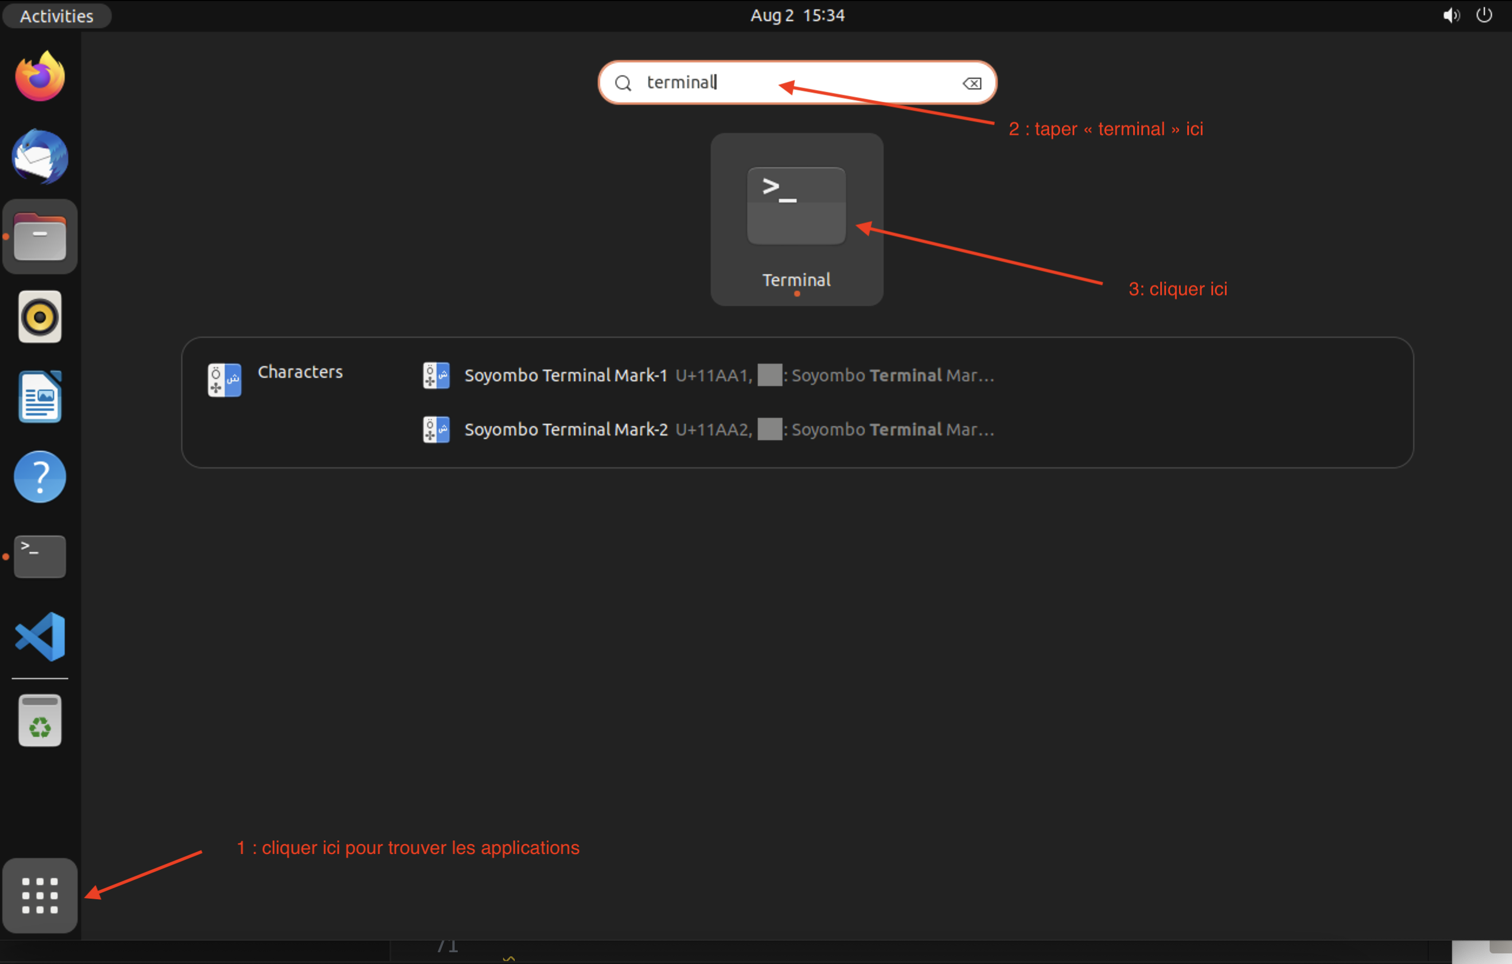Open the Thunderbird mail client

pyautogui.click(x=39, y=157)
